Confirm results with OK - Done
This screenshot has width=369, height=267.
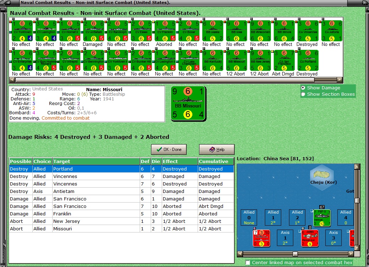point(169,150)
